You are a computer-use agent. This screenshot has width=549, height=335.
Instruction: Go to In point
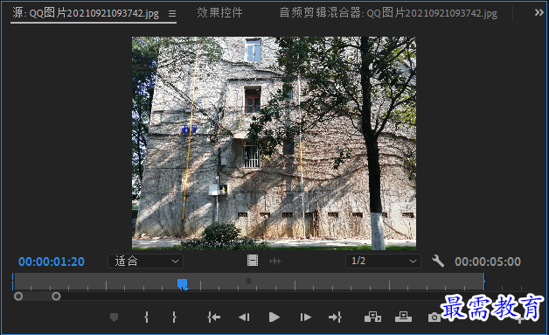[x=213, y=318]
